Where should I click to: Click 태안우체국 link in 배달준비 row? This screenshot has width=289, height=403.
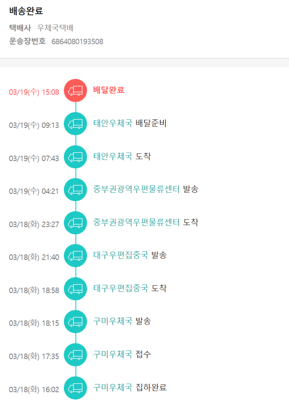[113, 123]
